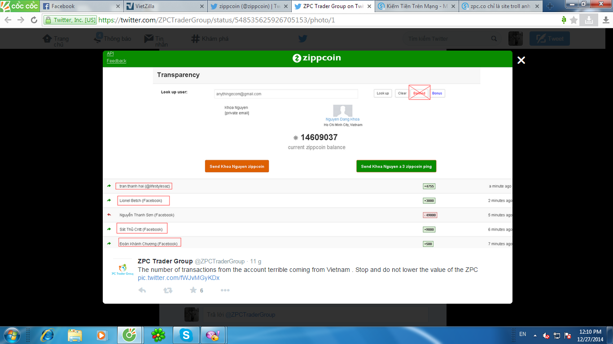Toggle Vietnamese typing icon in address bar
This screenshot has height=344, width=613.
click(564, 20)
